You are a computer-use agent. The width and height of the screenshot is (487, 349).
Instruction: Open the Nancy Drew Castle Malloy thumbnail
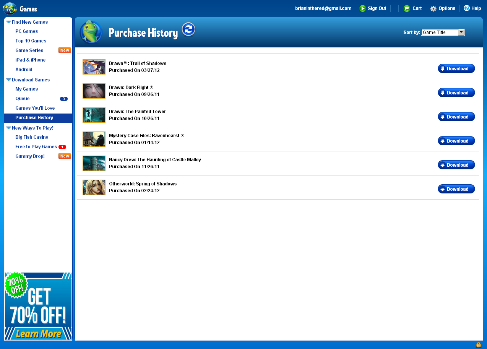click(x=94, y=163)
